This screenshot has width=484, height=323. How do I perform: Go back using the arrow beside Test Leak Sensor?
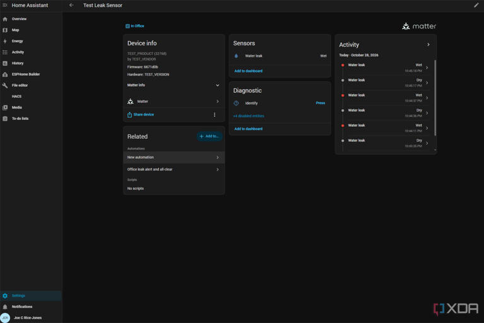coord(71,5)
